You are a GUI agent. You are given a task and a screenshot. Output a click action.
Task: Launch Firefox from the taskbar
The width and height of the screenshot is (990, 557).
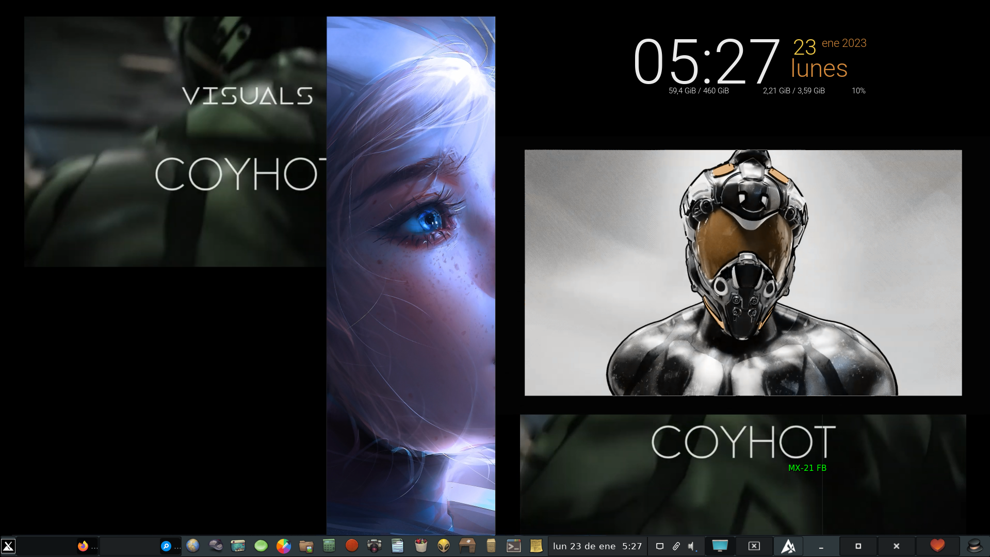pyautogui.click(x=83, y=546)
